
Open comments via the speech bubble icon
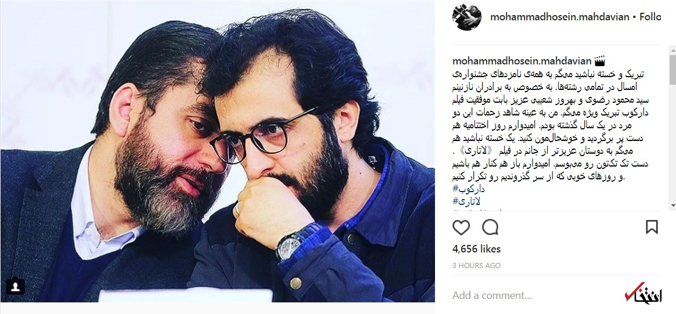[x=490, y=227]
